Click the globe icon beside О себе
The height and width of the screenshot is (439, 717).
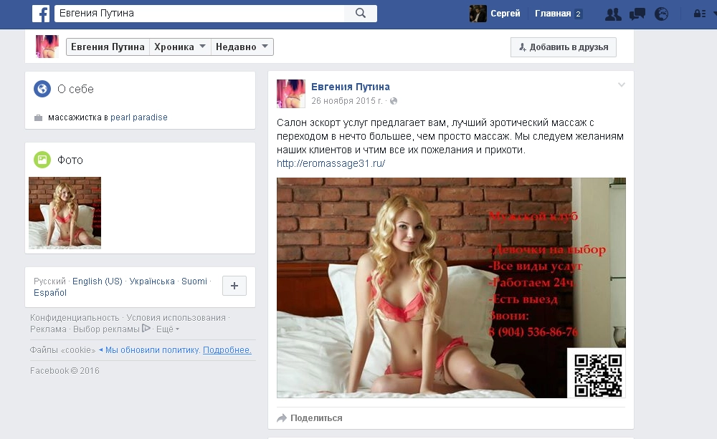pos(42,89)
